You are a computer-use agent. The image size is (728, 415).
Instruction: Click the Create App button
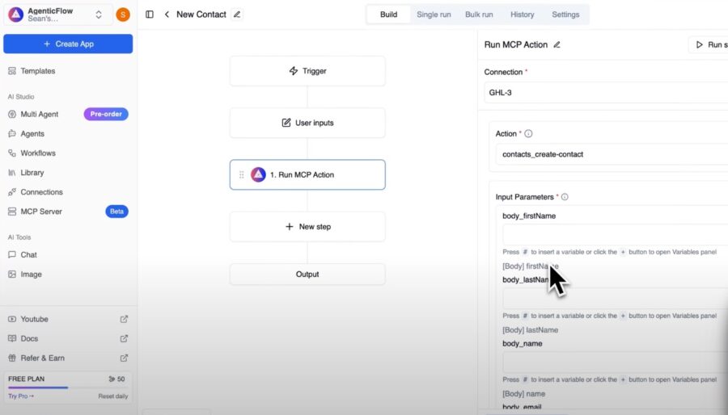(x=68, y=44)
